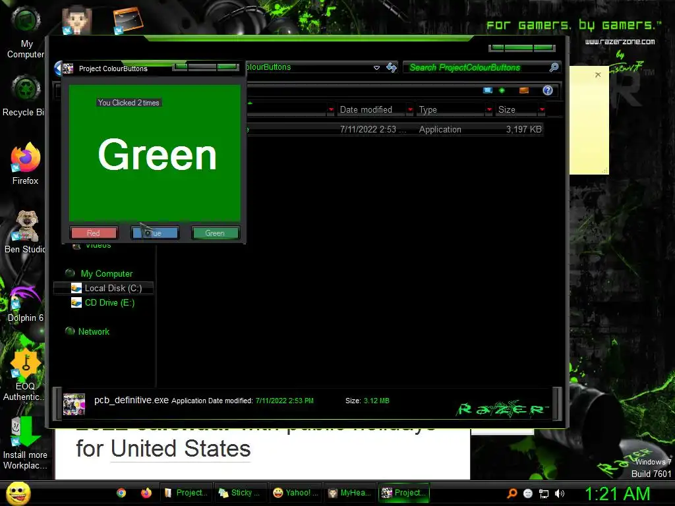Click the 3,197 KB size cell
This screenshot has width=675, height=506.
tap(523, 129)
